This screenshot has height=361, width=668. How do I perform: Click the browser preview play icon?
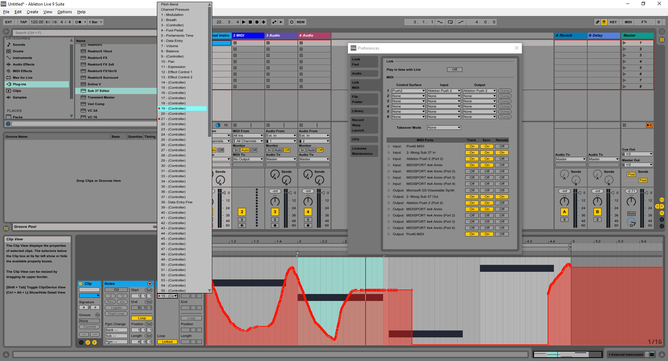pos(8,124)
